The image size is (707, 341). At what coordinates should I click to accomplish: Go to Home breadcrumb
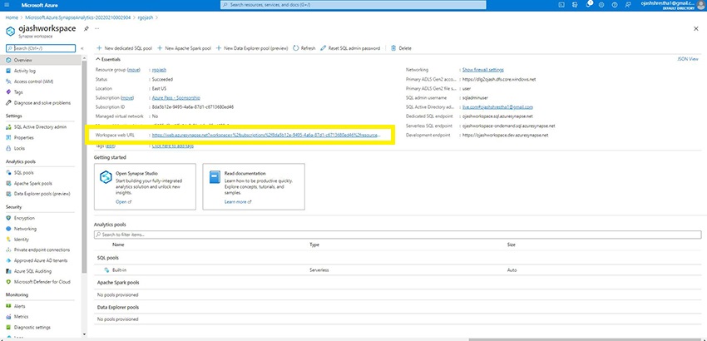tap(12, 17)
